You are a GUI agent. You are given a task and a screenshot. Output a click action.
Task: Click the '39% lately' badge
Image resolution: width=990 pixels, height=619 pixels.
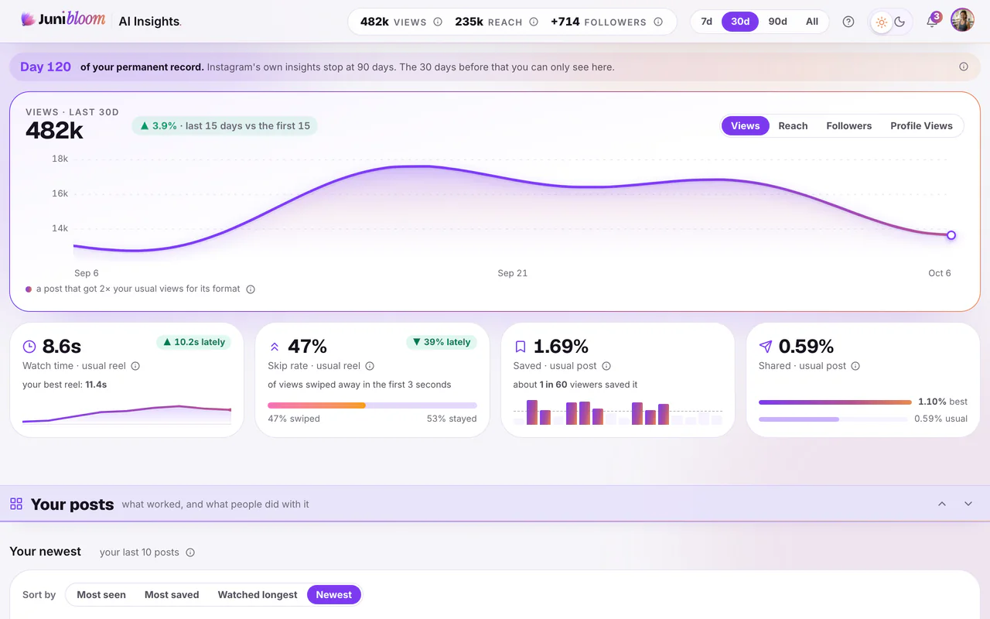(442, 342)
